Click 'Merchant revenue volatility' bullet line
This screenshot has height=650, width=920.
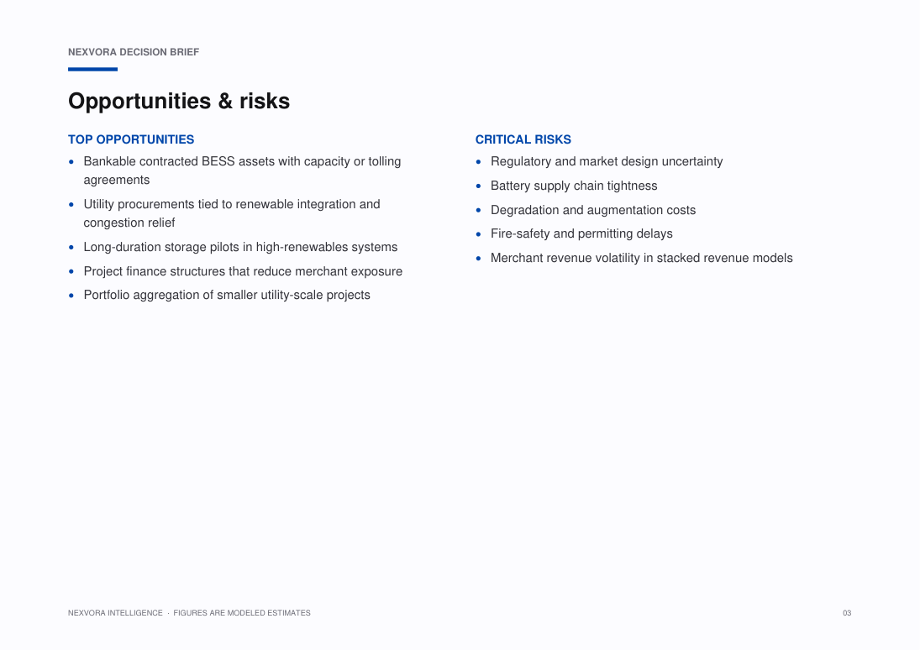[641, 258]
